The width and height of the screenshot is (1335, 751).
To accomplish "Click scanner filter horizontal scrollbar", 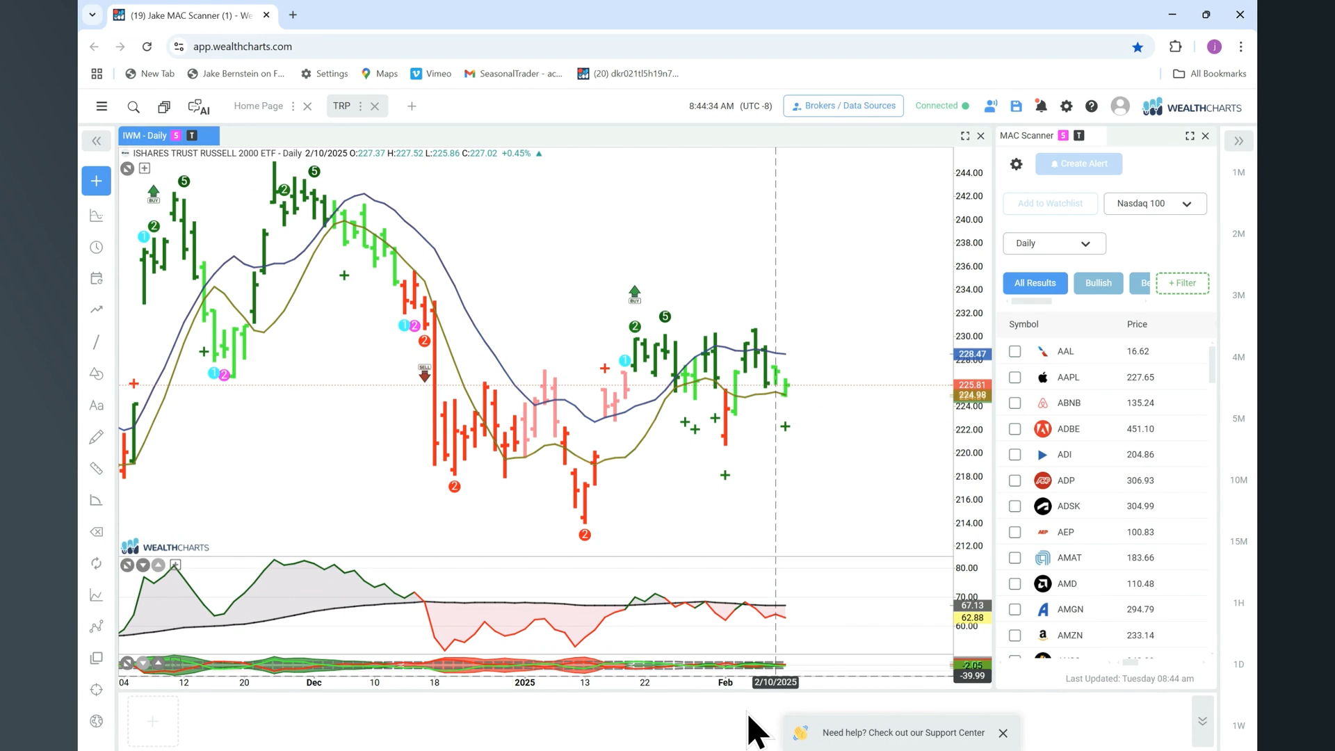I will click(x=1030, y=302).
